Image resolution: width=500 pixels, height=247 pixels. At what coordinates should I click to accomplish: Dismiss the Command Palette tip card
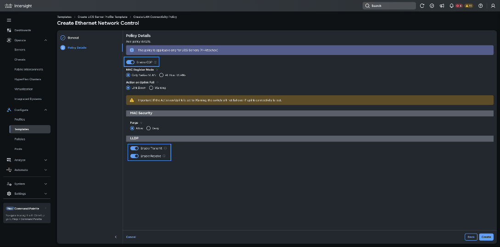pos(46,208)
